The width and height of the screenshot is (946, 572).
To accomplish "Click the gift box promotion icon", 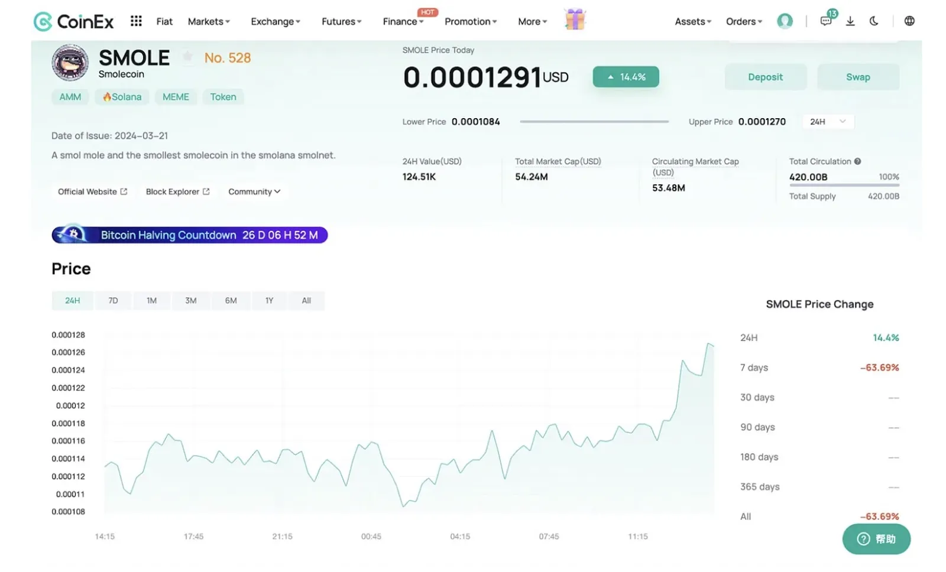I will (x=575, y=19).
